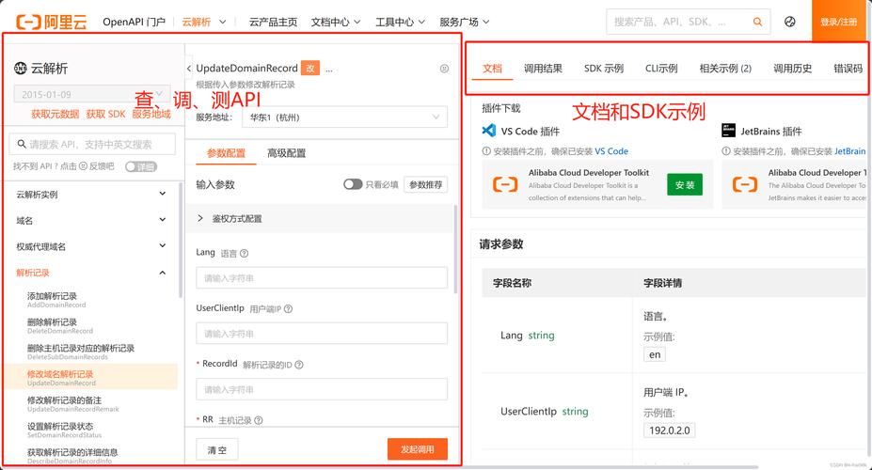Open the 云解析 product dropdown in header
The height and width of the screenshot is (470, 872).
203,22
